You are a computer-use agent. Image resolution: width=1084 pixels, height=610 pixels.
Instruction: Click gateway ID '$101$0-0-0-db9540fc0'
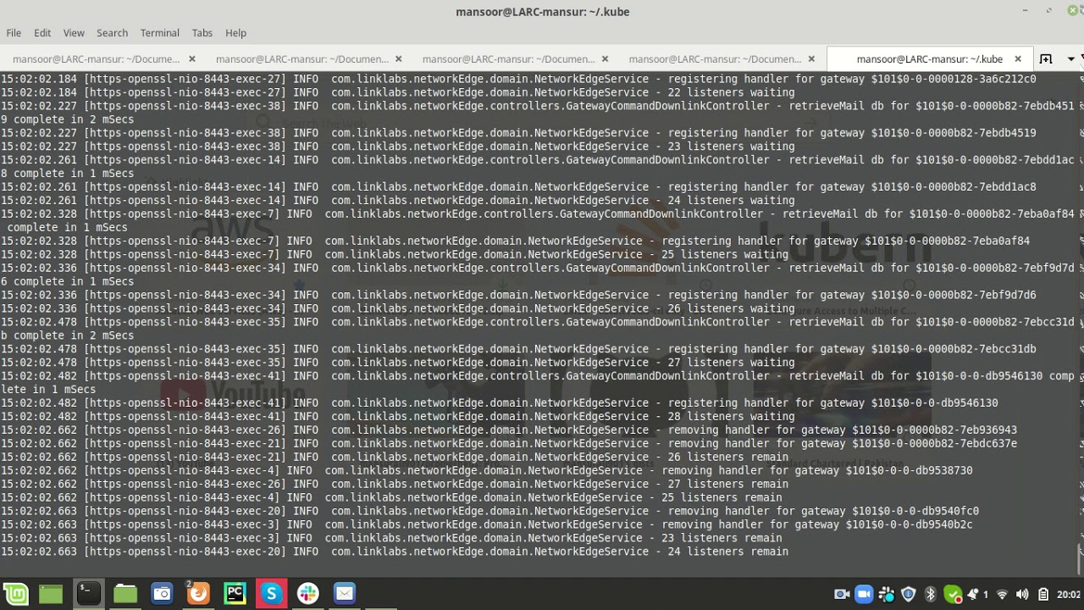tap(915, 511)
